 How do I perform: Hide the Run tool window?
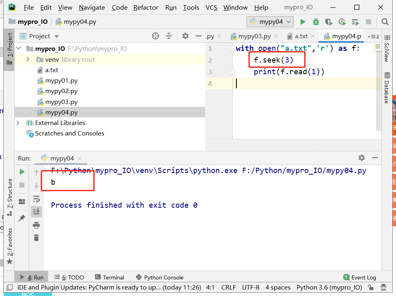(375, 158)
